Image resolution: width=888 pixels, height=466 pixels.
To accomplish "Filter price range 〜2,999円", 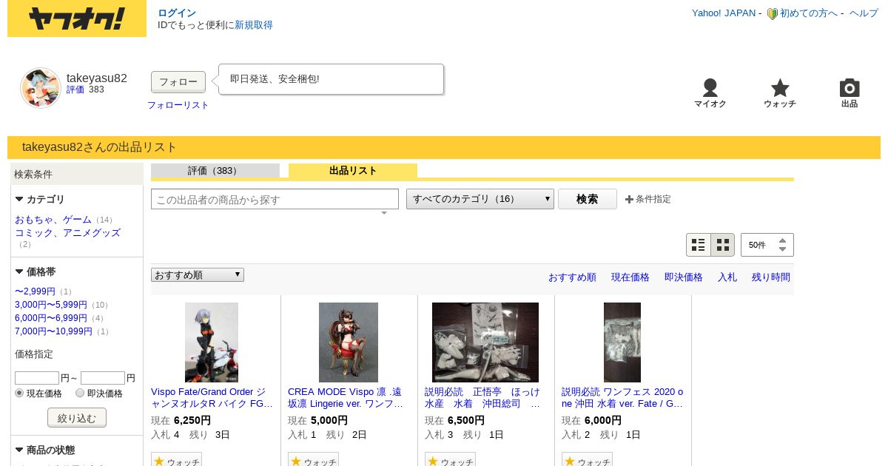I will [x=35, y=291].
